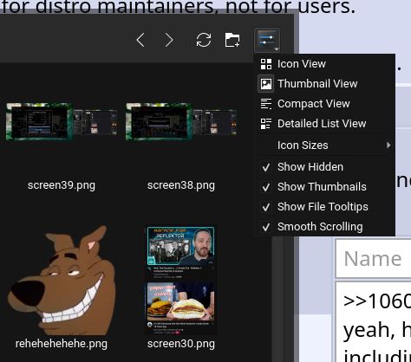
Task: Click the Show File Tooltips label
Action: click(323, 207)
